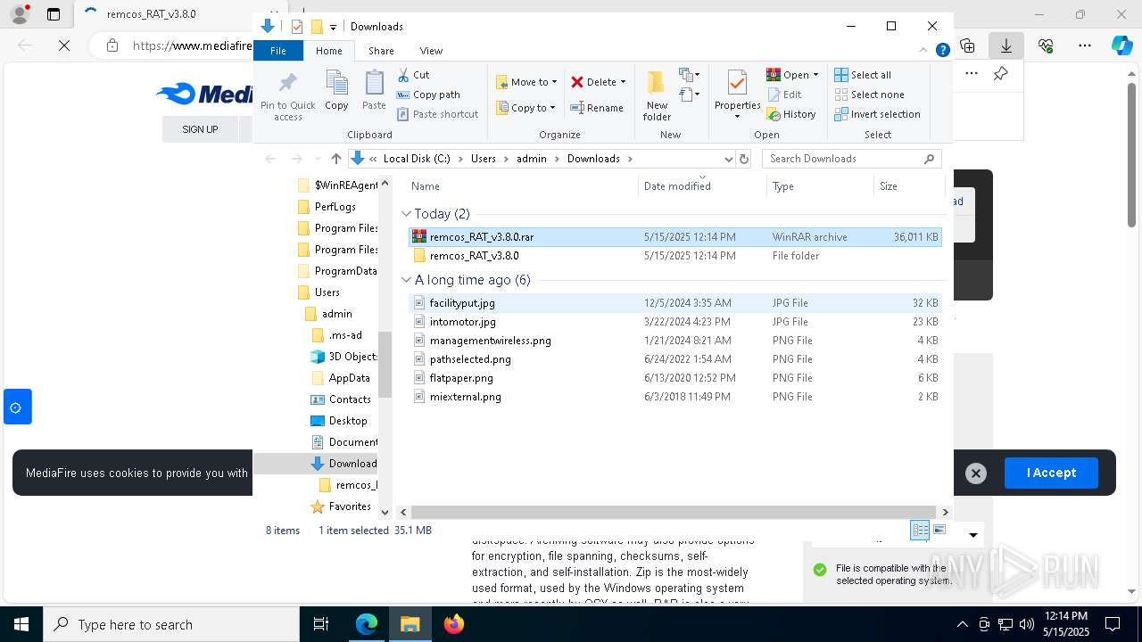Click Rename in Organize group
This screenshot has height=642, width=1142.
(x=597, y=108)
